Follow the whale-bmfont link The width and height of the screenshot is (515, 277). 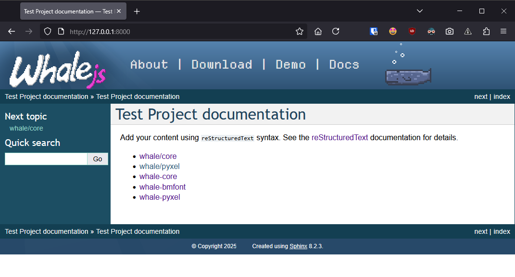pos(163,187)
